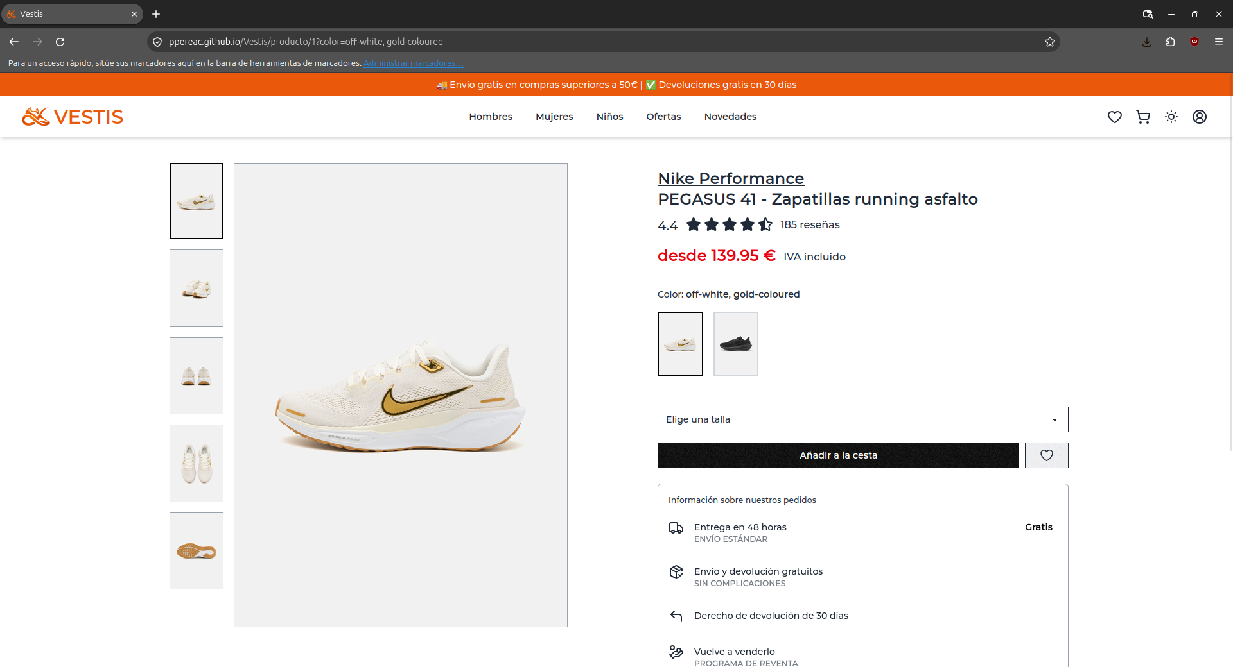Open a new browser tab
This screenshot has height=667, width=1233.
click(156, 14)
